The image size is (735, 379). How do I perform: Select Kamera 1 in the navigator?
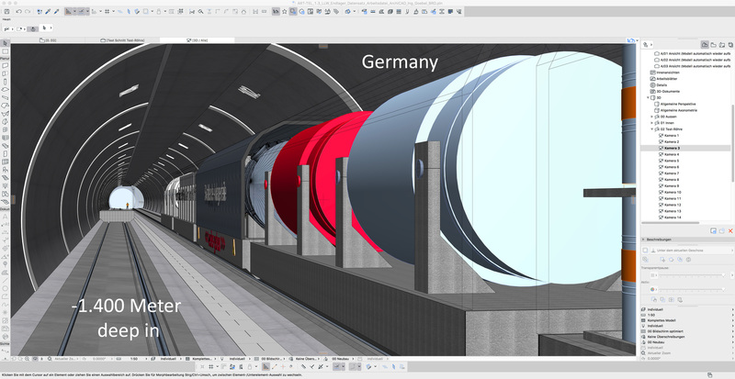pyautogui.click(x=671, y=136)
